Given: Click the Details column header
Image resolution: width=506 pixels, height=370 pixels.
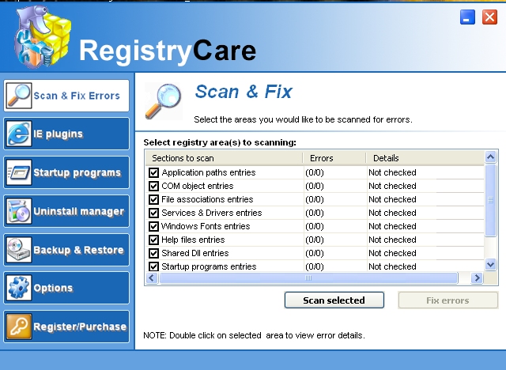Looking at the screenshot, I should click(425, 158).
